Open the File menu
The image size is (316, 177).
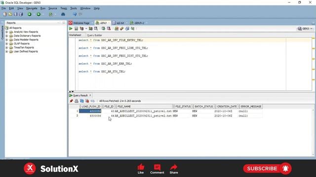3,8
